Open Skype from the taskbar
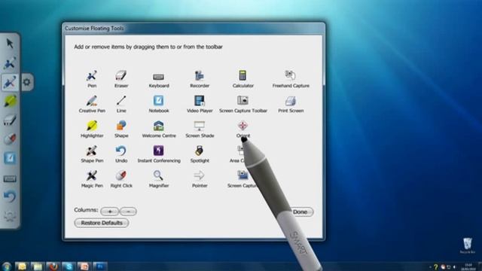Viewport: 482px width, 271px height. 69,266
